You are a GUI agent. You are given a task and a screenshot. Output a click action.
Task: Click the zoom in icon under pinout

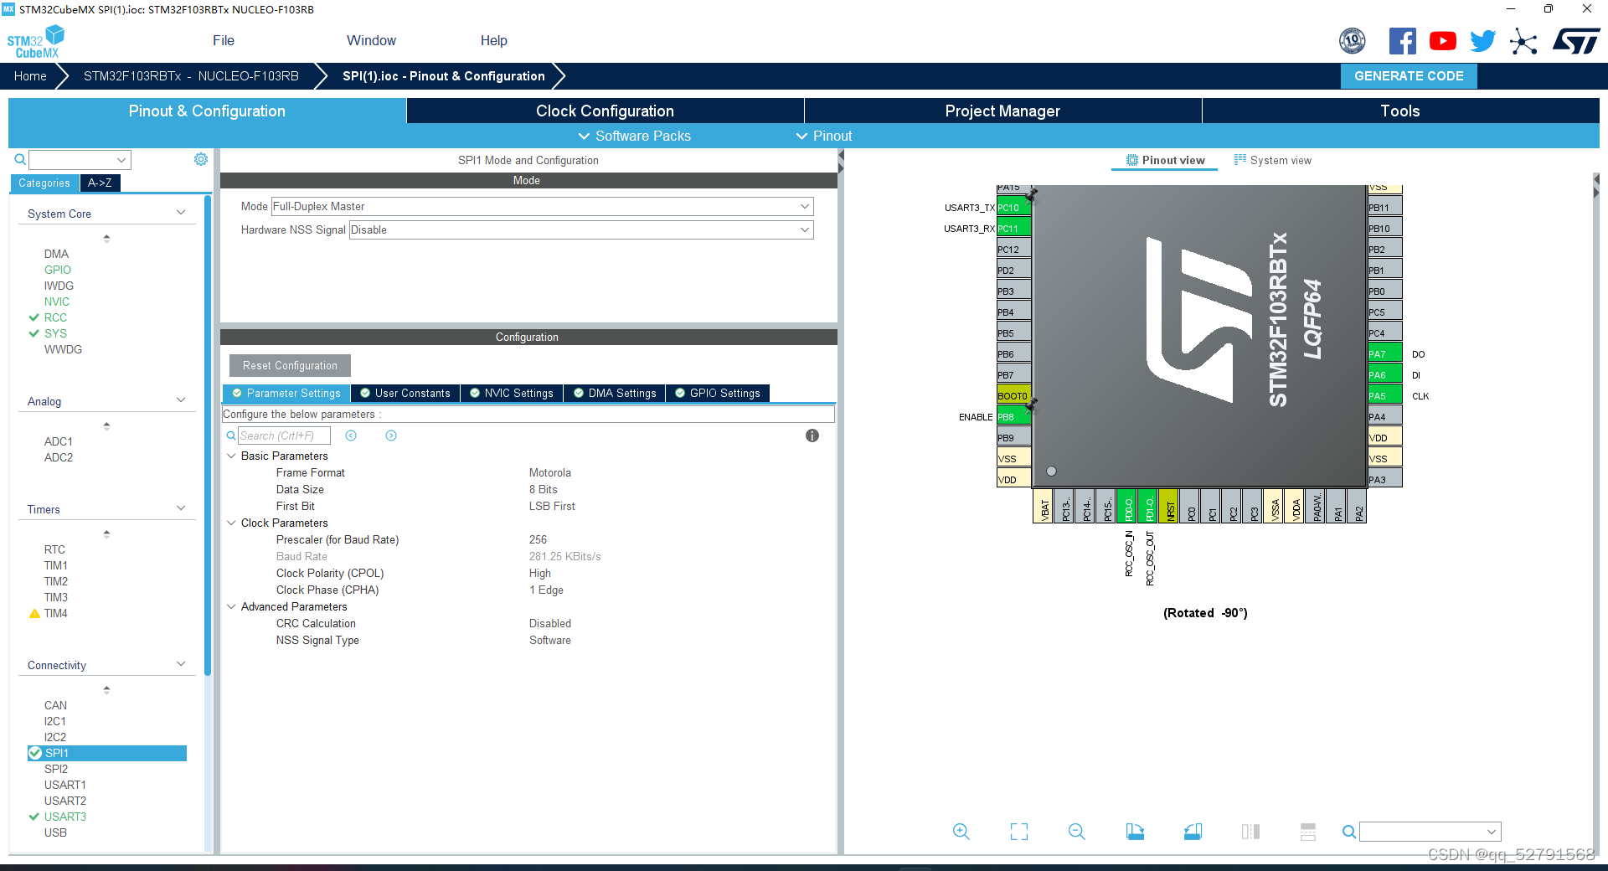(961, 832)
